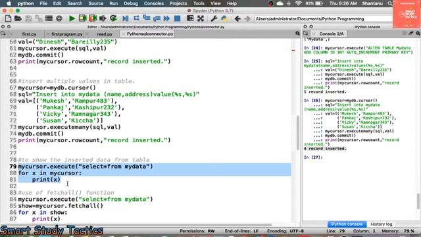Clear console with eraser icon
421x237 pixels.
click(410, 34)
